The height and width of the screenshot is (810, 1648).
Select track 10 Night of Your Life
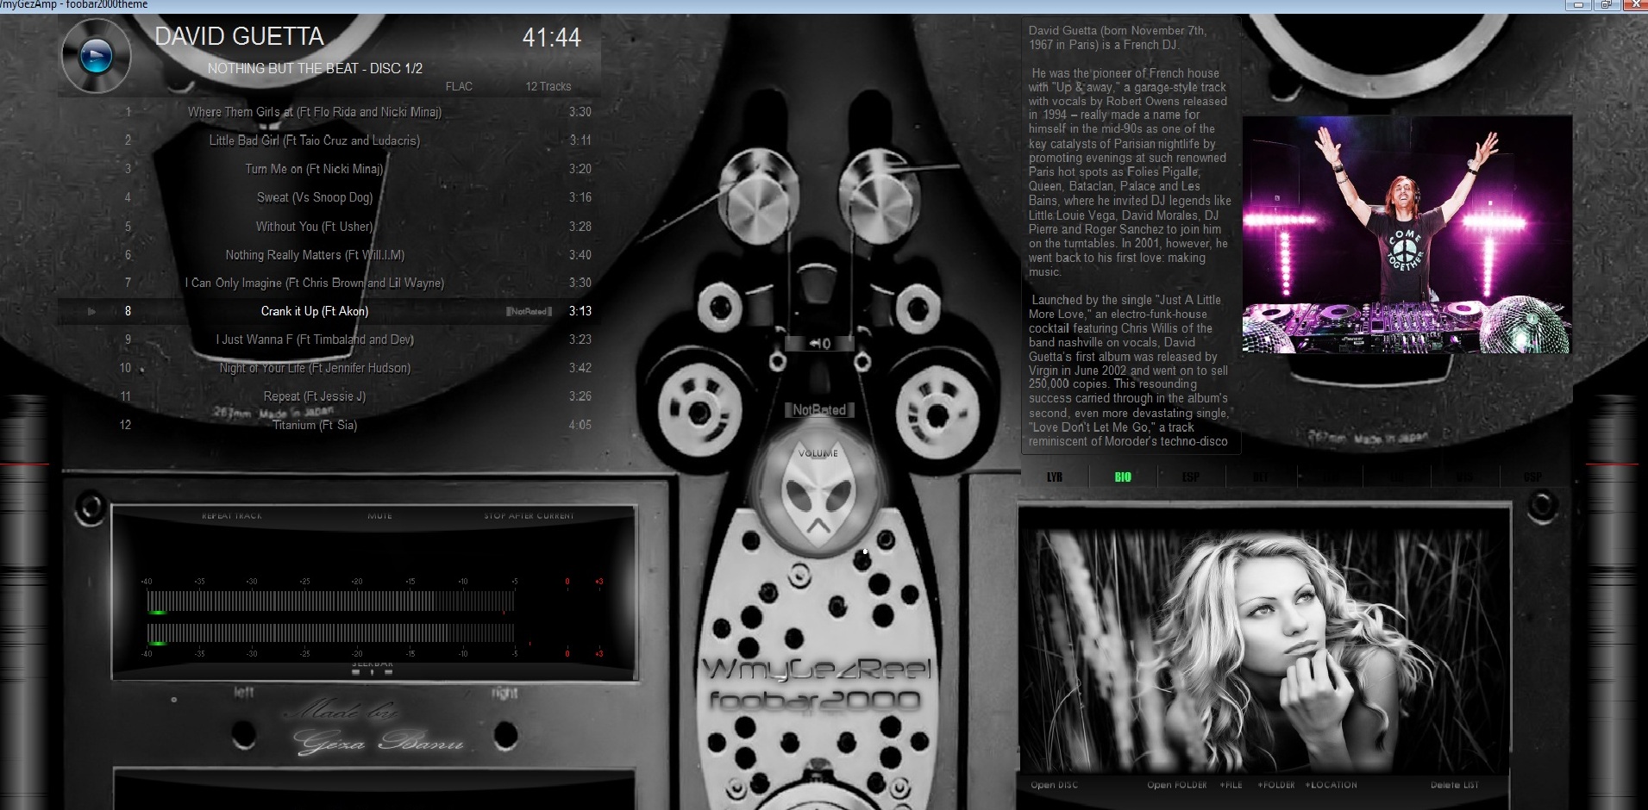click(x=329, y=368)
